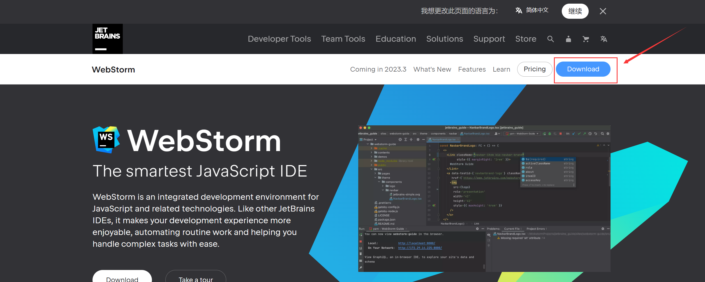Open the 简体中文 language selection
Image resolution: width=705 pixels, height=282 pixels.
click(537, 10)
